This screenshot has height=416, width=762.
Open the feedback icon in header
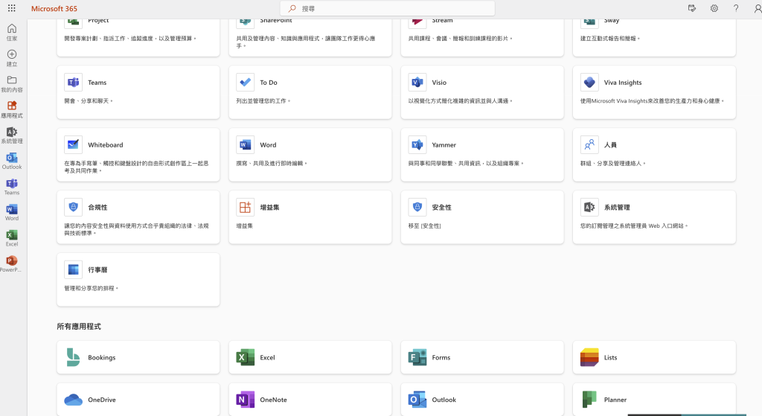click(692, 8)
